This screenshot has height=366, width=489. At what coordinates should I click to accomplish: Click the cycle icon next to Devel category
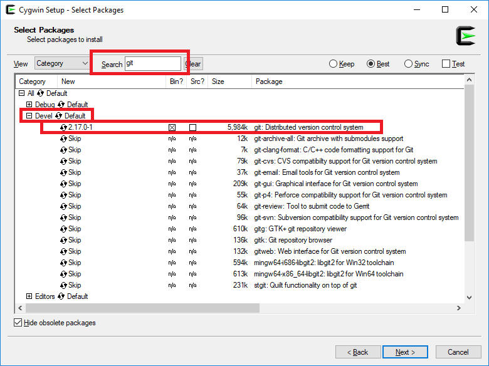(x=59, y=116)
